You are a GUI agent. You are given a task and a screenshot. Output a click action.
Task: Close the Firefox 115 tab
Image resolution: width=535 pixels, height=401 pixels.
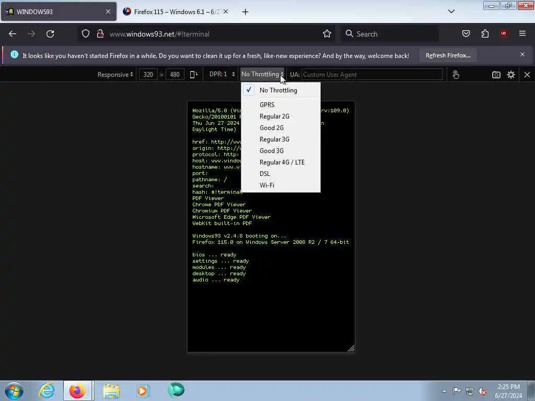[226, 11]
